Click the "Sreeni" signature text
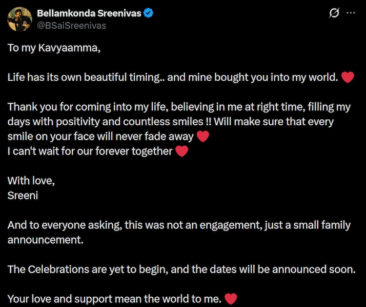The image size is (366, 307). pos(22,195)
